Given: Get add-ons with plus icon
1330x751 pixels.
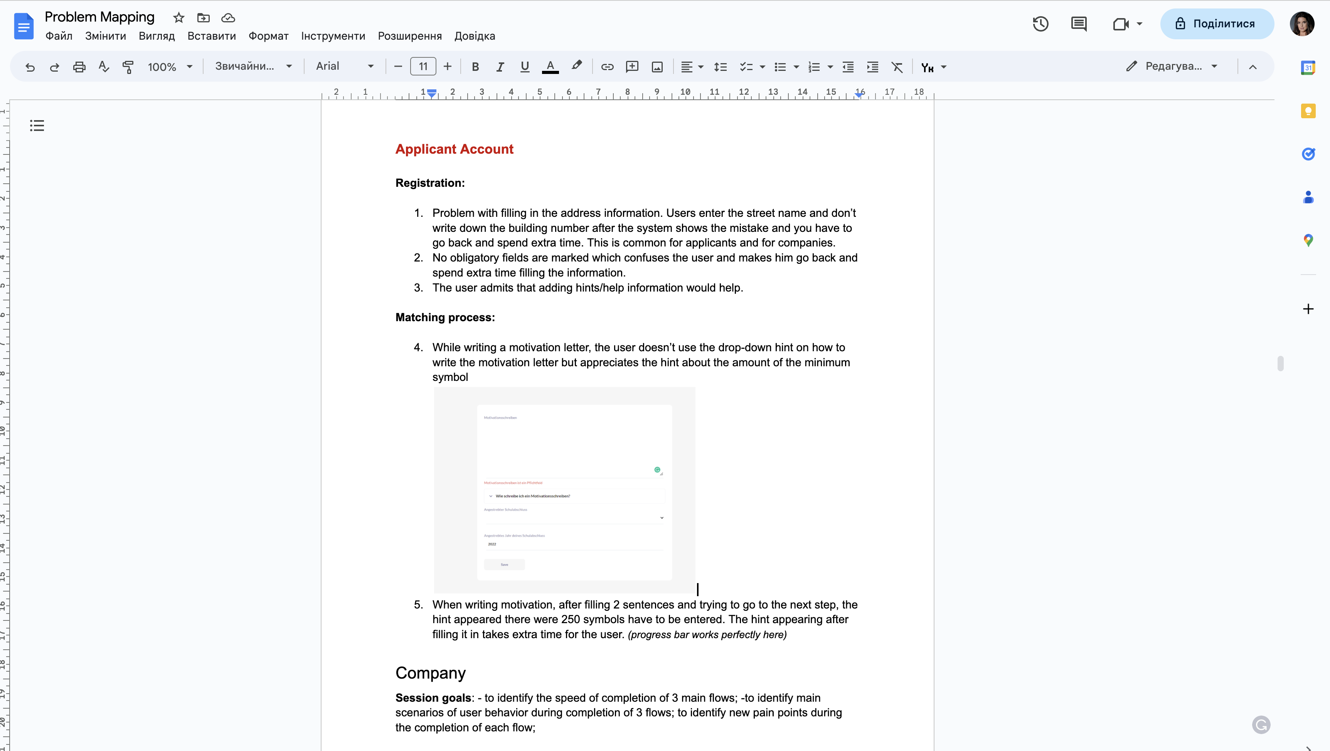Looking at the screenshot, I should [x=1308, y=309].
